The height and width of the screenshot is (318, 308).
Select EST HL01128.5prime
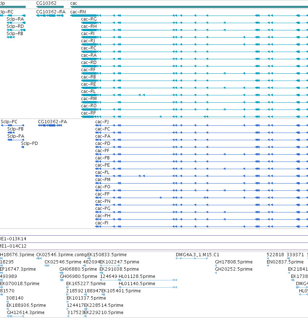pyautogui.click(x=137, y=276)
